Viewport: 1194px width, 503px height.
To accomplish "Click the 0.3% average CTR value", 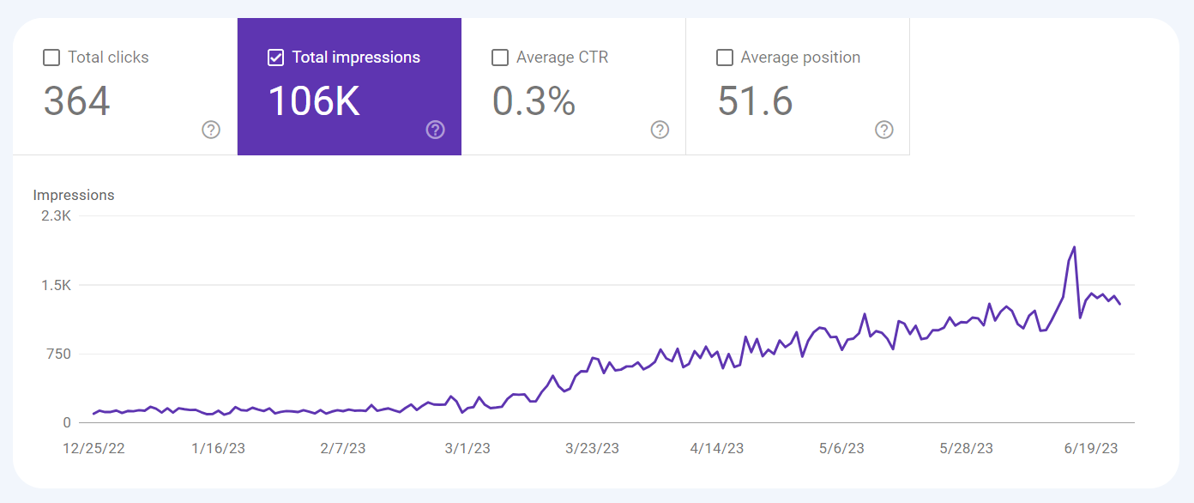I will tap(534, 100).
